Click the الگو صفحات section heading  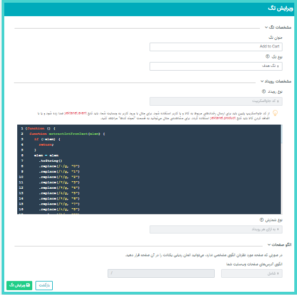pyautogui.click(x=281, y=245)
